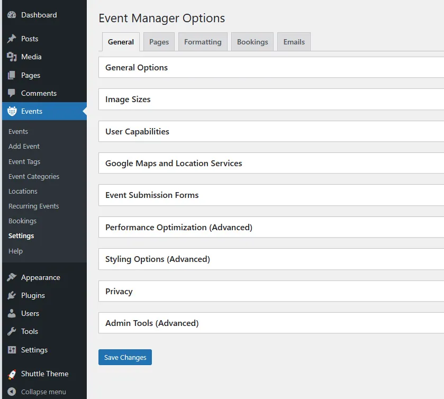Screen dimensions: 444x399
Task: Collapse the admin menu with arrow icon
Action: [12, 392]
